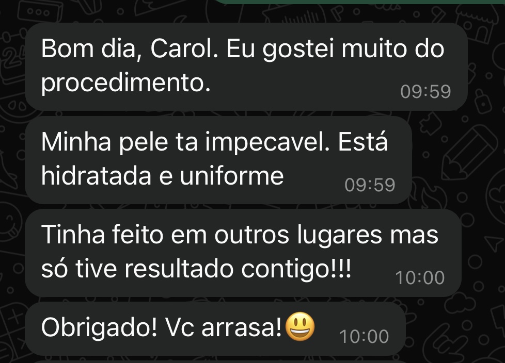Select the 'Bom dia, Carol' message bubble
This screenshot has width=505, height=363.
[x=246, y=67]
